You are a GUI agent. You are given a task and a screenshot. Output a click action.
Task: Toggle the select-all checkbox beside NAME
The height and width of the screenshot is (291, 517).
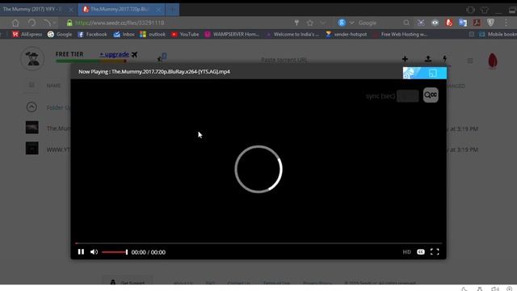point(32,85)
